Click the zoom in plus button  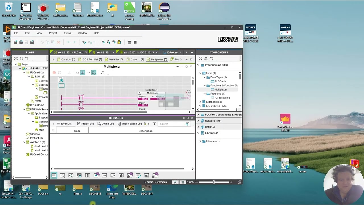point(231,182)
